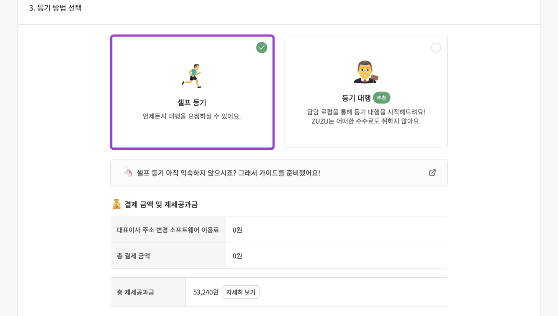
Task: Select the 등기 대행 radio circle
Action: pyautogui.click(x=436, y=48)
